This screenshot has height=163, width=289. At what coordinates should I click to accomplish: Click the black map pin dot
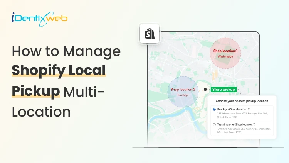[205, 90]
